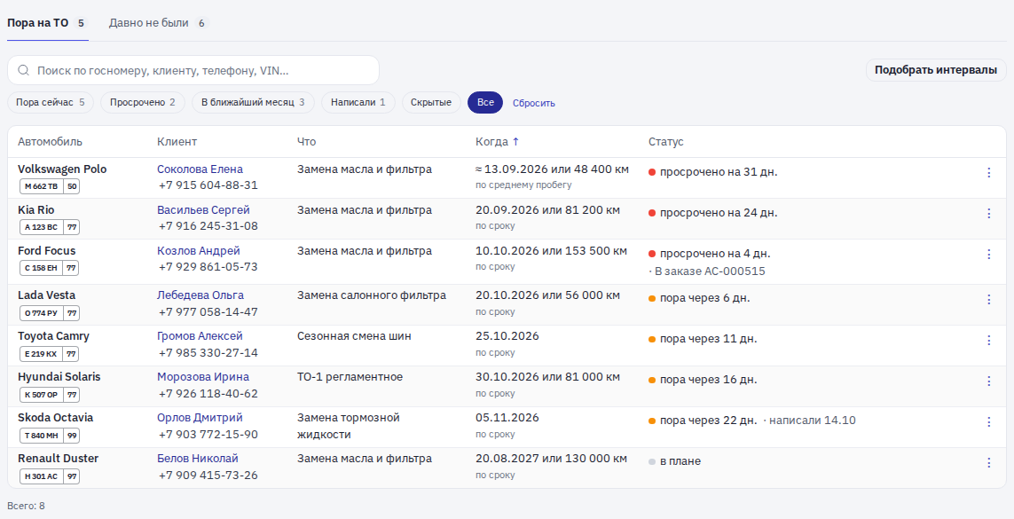
Task: Open row menu for Hyundai Solaris
Action: click(x=988, y=381)
